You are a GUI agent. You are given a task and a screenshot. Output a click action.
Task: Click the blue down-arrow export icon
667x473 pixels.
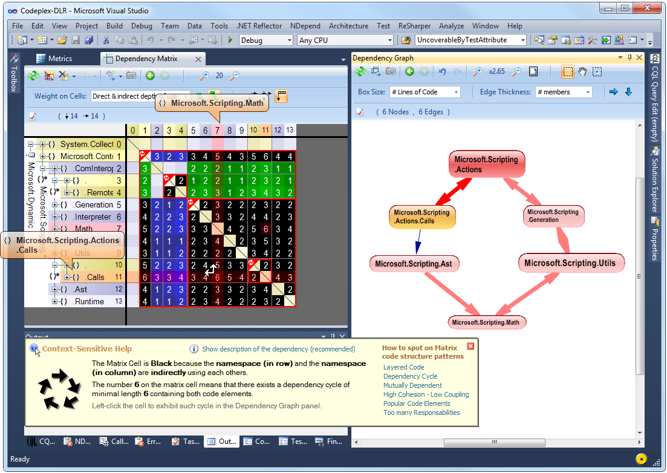[628, 91]
